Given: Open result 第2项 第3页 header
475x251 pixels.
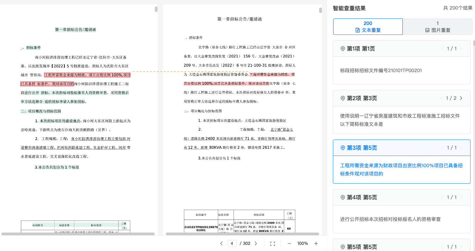Looking at the screenshot, I should [x=402, y=98].
